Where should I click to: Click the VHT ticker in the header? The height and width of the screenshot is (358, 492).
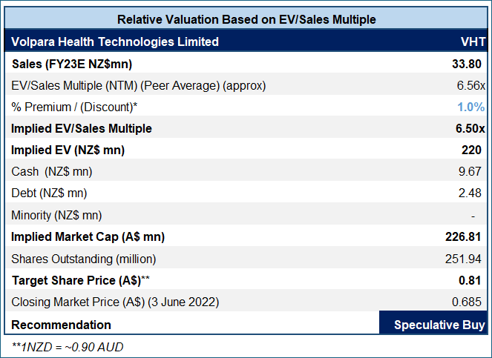point(473,42)
